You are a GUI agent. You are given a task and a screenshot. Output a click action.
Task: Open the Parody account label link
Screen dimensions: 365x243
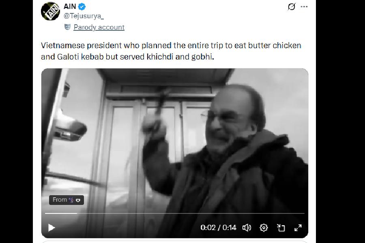coord(99,27)
